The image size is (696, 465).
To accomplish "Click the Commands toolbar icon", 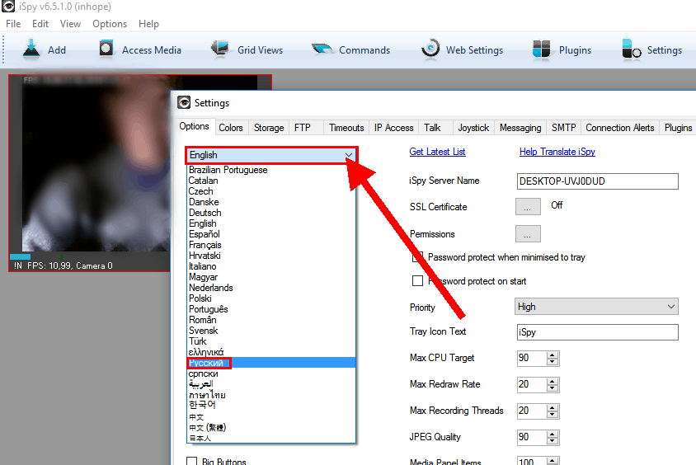I will [x=322, y=49].
